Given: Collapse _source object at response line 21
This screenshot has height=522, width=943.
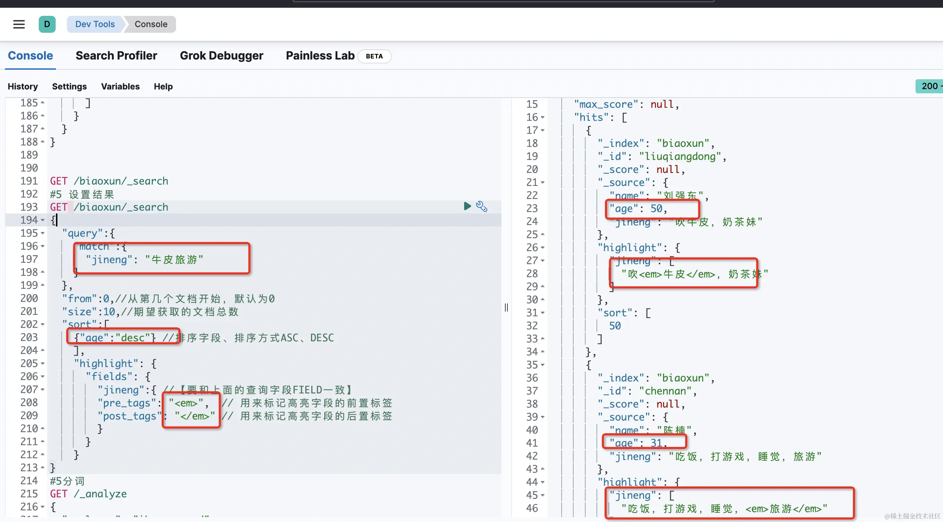Looking at the screenshot, I should (543, 182).
